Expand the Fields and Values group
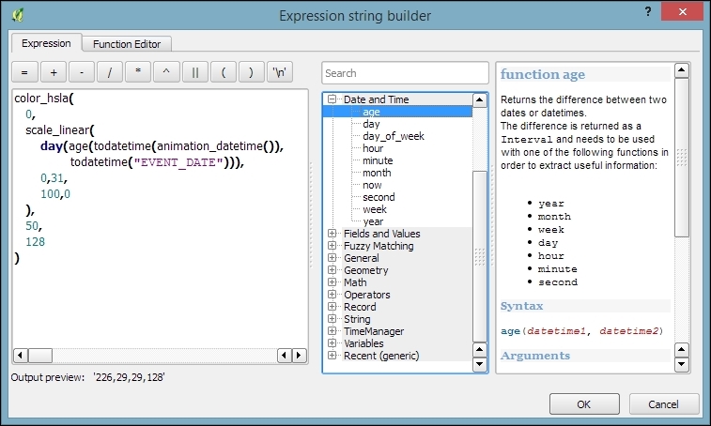 pyautogui.click(x=332, y=233)
